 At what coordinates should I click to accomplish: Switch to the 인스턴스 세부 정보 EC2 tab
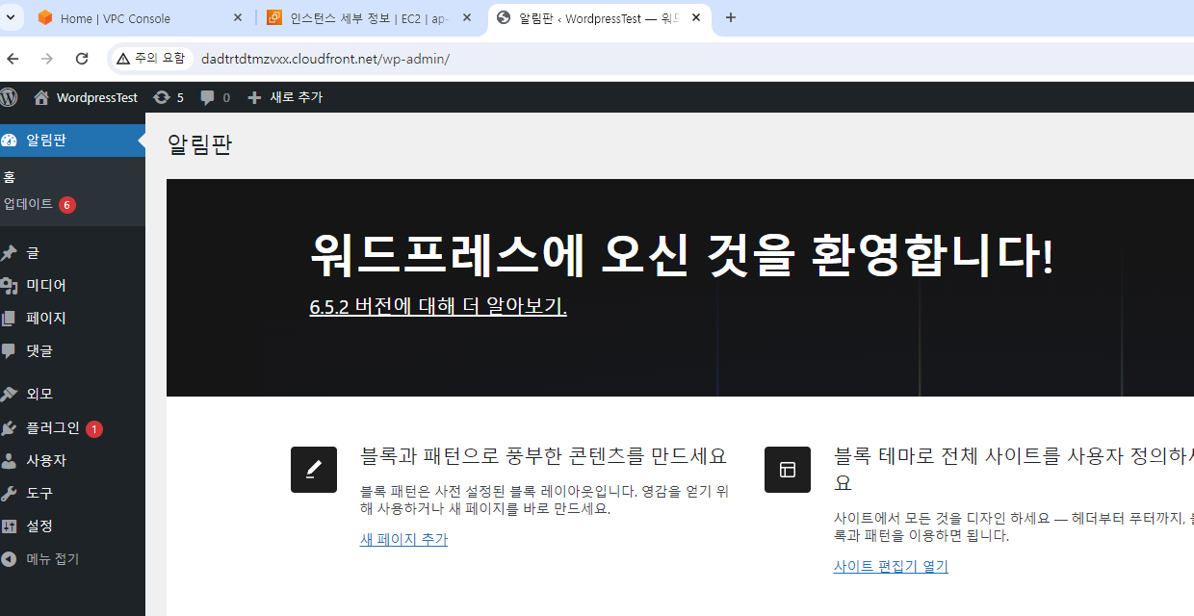pos(371,17)
